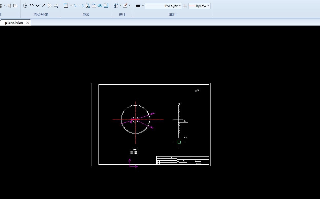Open dropdown arrow beside annotation edit icon
320x199 pixels.
[x=130, y=6]
